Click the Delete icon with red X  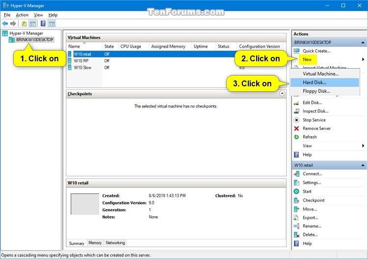click(297, 234)
